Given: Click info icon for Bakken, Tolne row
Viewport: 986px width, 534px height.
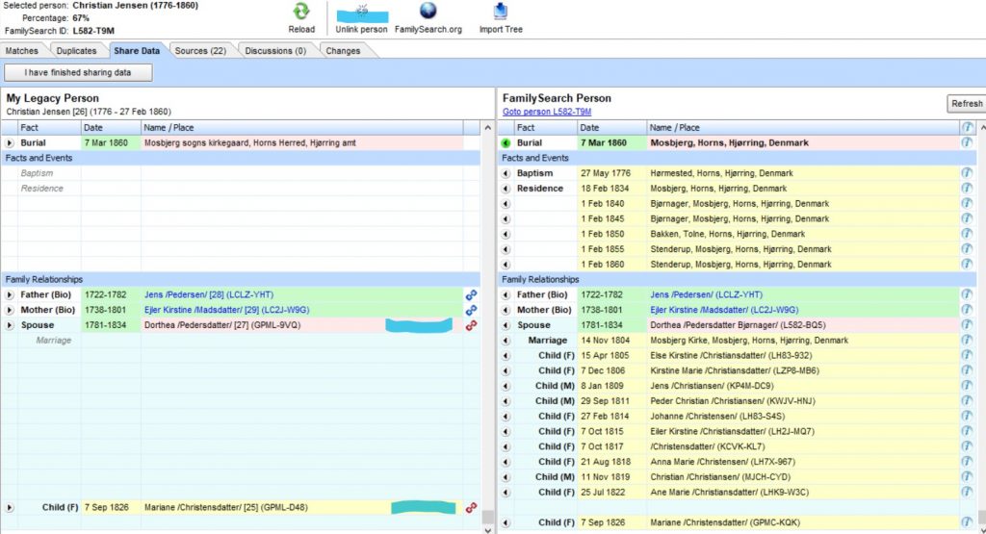Looking at the screenshot, I should [967, 234].
